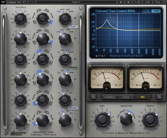Go to previous preset with left arrow
This screenshot has width=167, height=138.
(121, 2)
